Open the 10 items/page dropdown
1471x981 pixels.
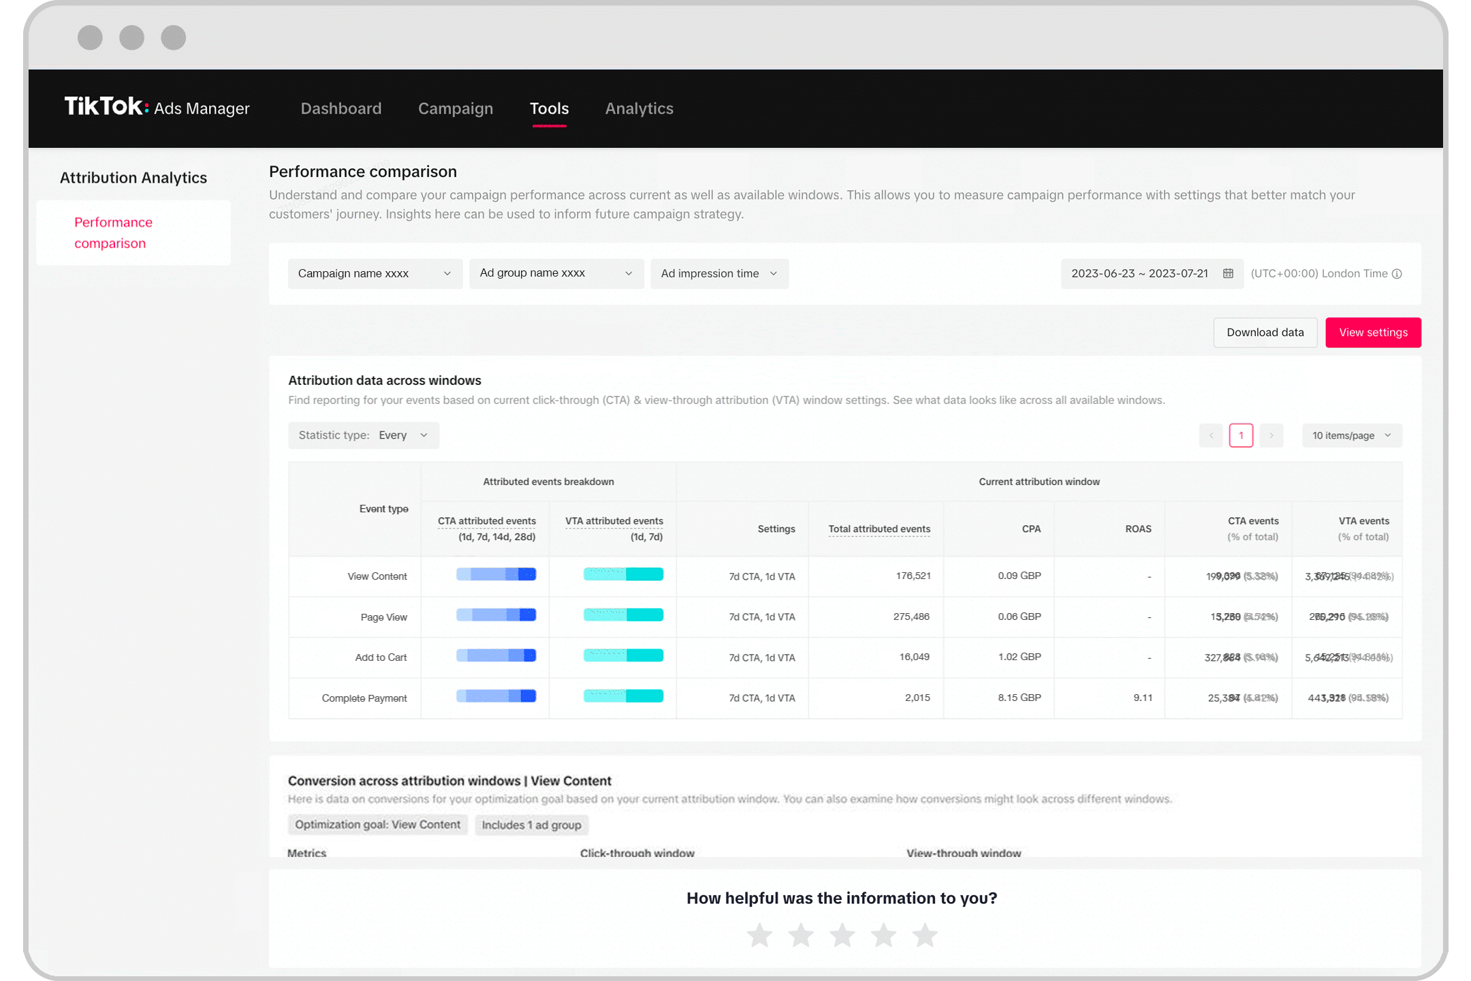click(1352, 435)
